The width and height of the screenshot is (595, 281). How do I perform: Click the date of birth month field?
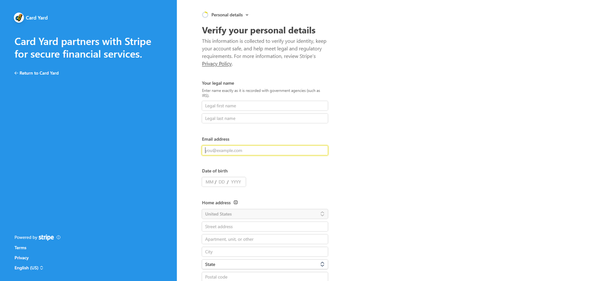coord(209,182)
